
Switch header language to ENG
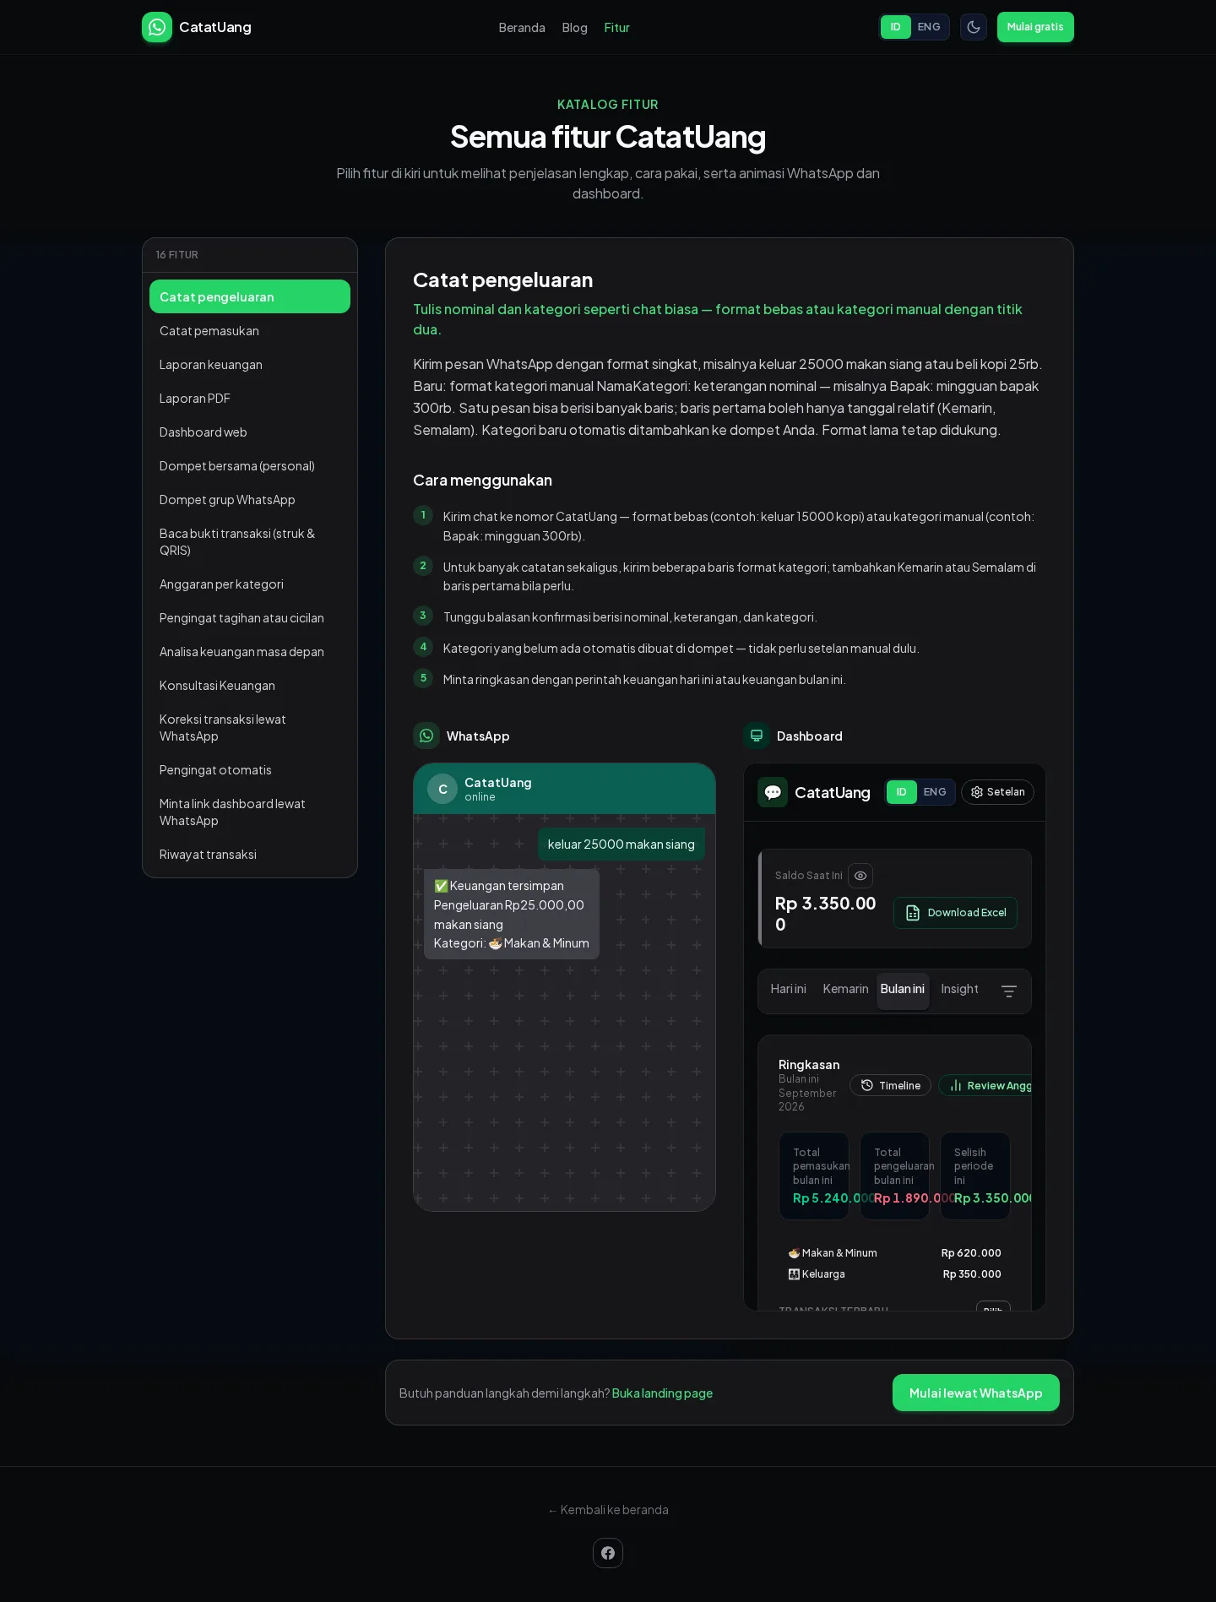tap(929, 27)
